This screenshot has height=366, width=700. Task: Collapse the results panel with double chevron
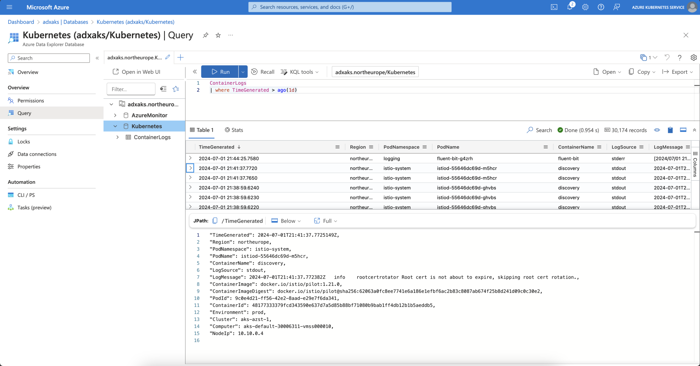[x=695, y=130]
